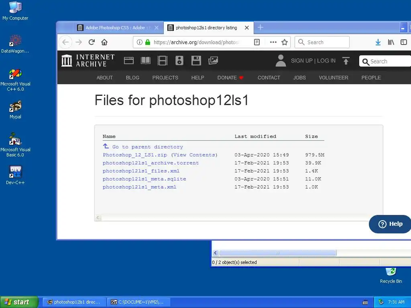This screenshot has height=308, width=411.
Task: Open Internet Archive audio speaker icon
Action: (179, 61)
